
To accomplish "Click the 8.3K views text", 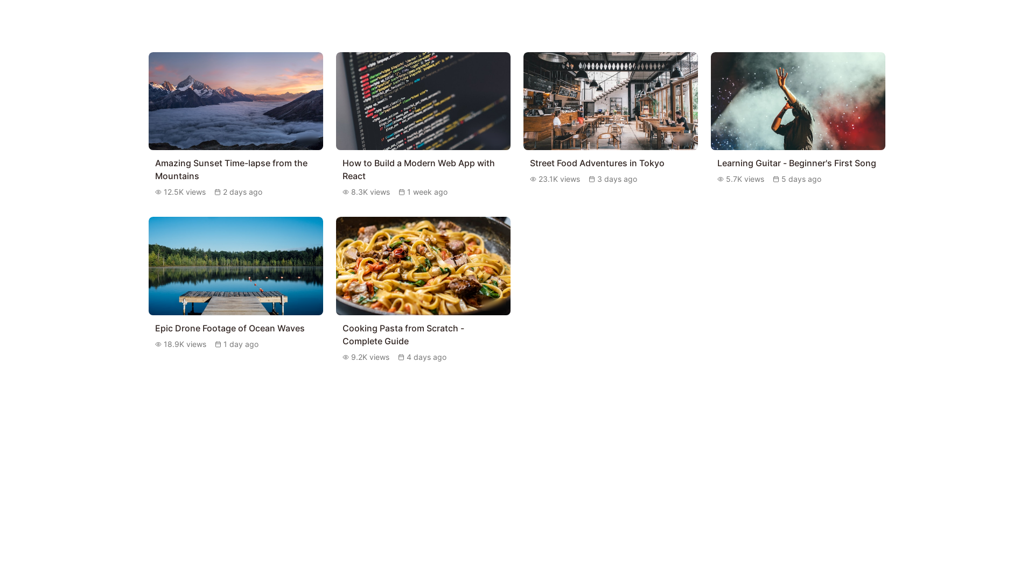I will pos(371,192).
